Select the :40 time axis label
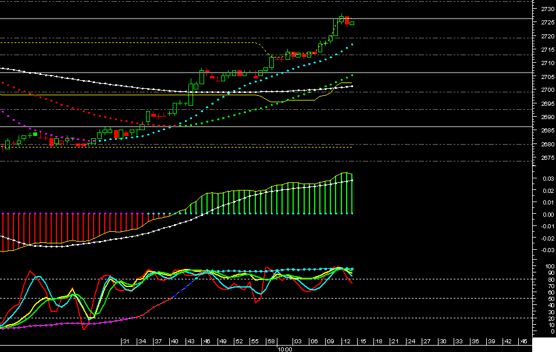 click(x=174, y=342)
